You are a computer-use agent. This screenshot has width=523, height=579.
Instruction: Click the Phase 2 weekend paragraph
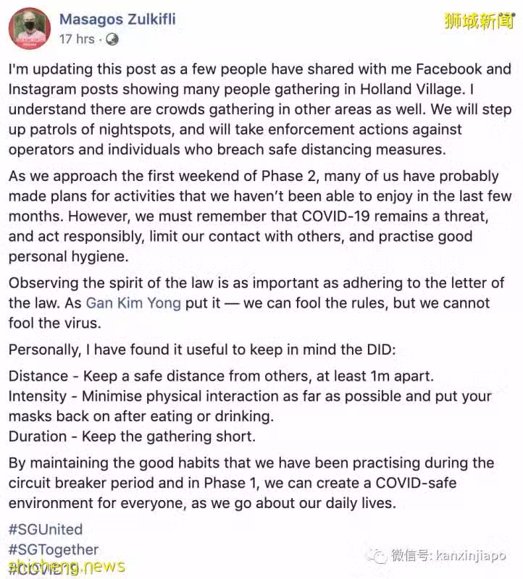click(x=260, y=216)
